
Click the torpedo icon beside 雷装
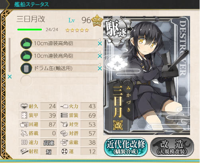[x=64, y=115]
